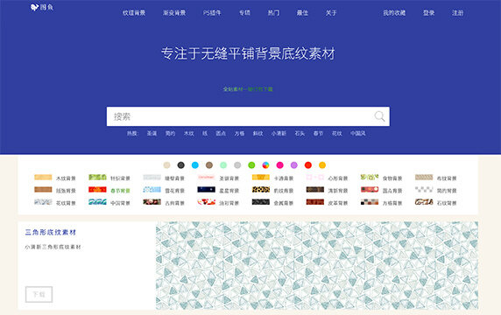The width and height of the screenshot is (501, 315).
Task: Click the 下载 download button
Action: click(39, 294)
